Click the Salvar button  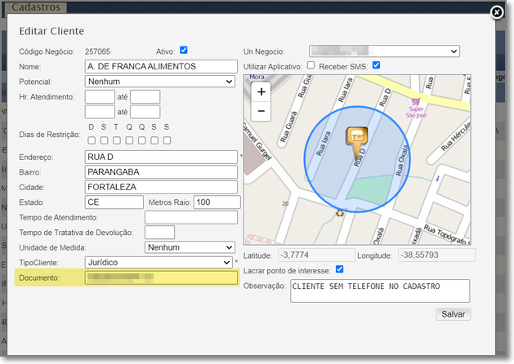(453, 314)
